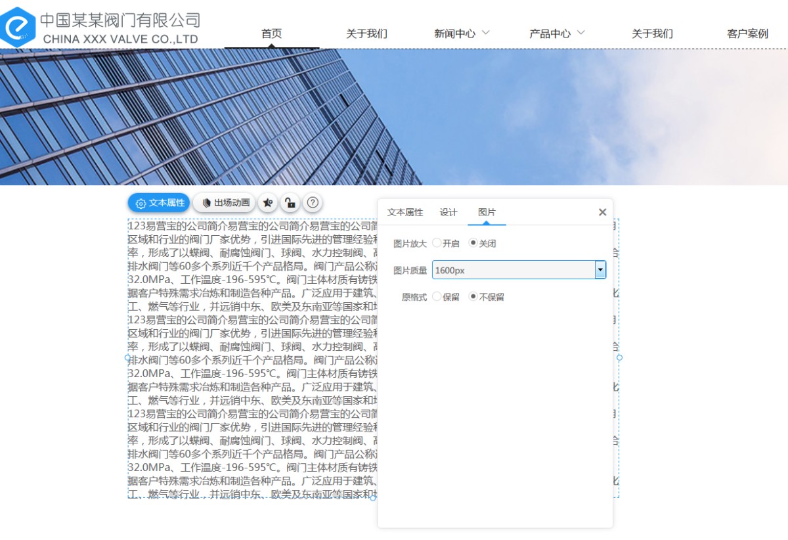Open 客户案例 in navigation bar

point(747,34)
